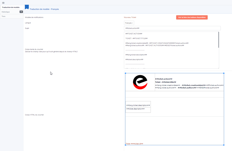Click the top-left resize handle of the HTML table
232x151 pixels.
click(x=125, y=73)
